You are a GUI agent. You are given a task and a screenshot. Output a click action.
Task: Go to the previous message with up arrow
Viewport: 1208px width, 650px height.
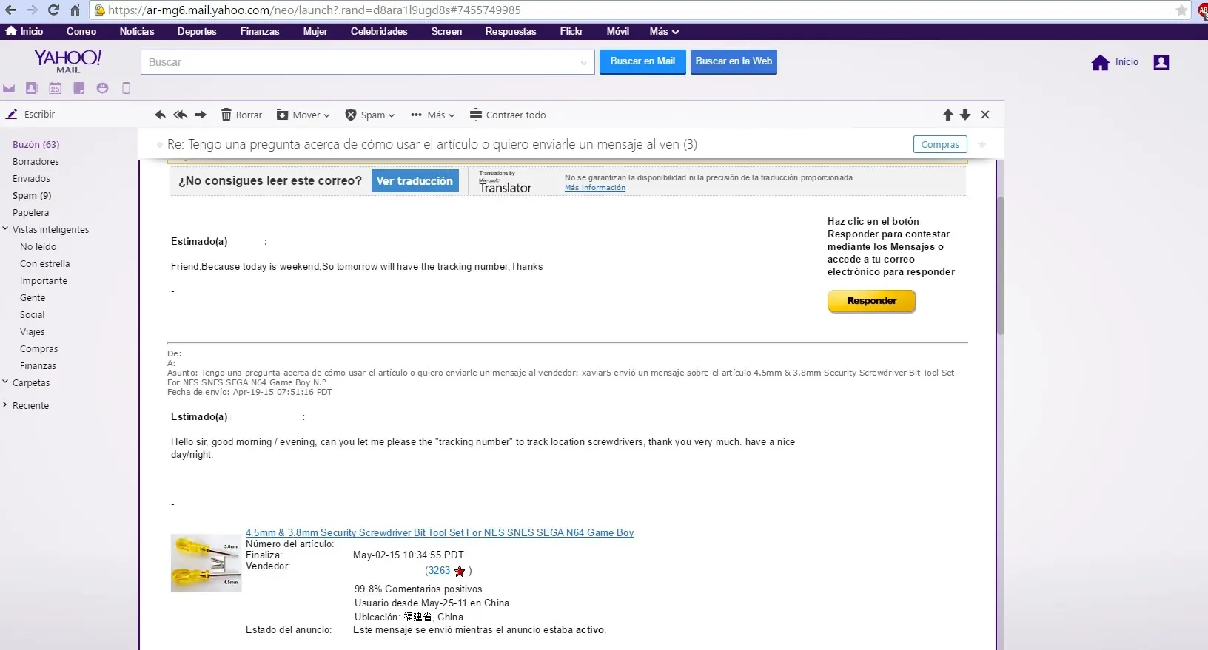click(x=947, y=115)
